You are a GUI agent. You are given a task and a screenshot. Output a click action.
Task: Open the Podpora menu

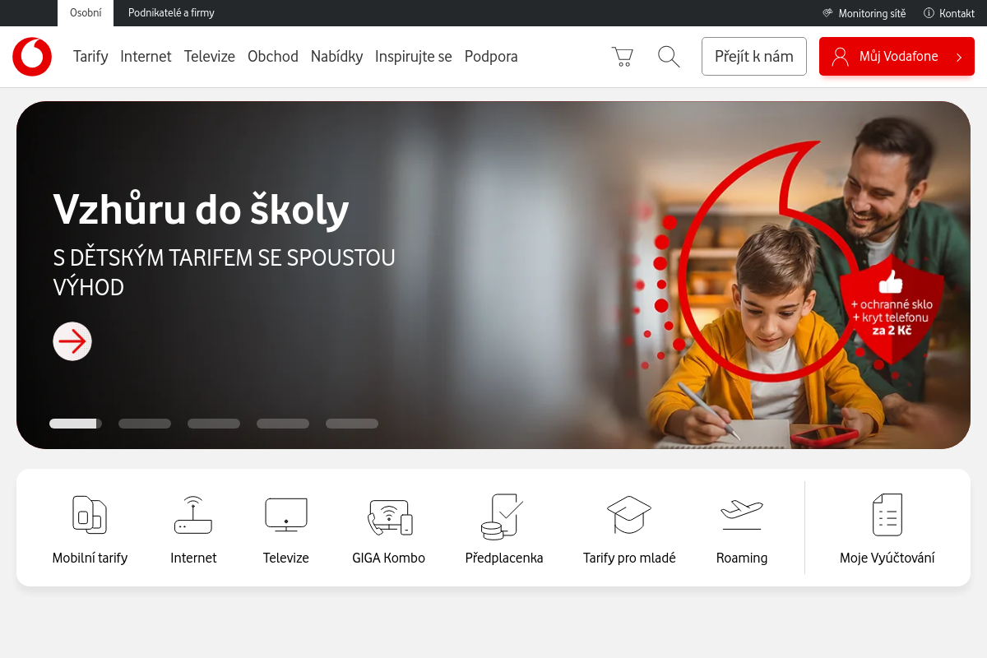491,57
